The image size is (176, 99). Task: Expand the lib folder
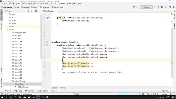tap(7, 17)
